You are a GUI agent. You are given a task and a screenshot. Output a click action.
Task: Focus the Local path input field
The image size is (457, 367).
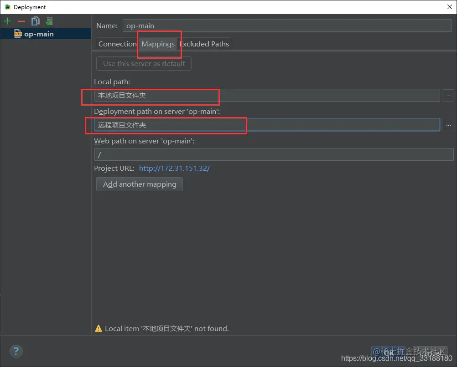pyautogui.click(x=267, y=96)
